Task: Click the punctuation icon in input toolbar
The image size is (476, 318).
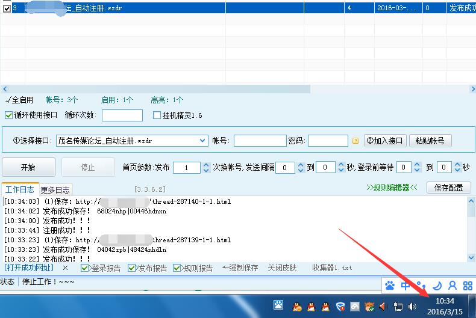Action: click(421, 286)
